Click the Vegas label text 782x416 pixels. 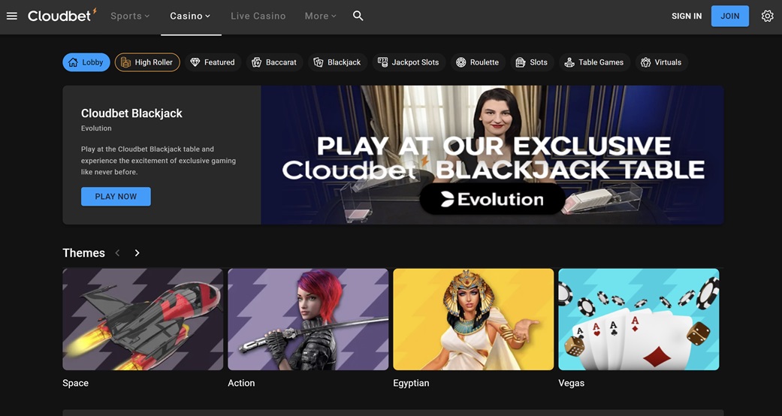pos(572,383)
